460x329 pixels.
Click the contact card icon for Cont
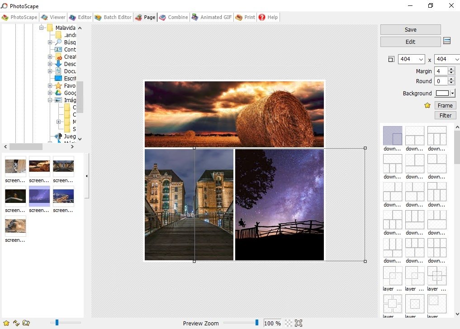(58, 50)
